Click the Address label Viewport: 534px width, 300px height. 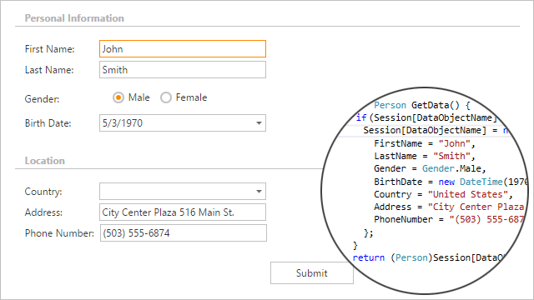point(43,212)
